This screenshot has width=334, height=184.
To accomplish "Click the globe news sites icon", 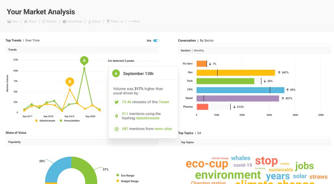I will (x=117, y=129).
